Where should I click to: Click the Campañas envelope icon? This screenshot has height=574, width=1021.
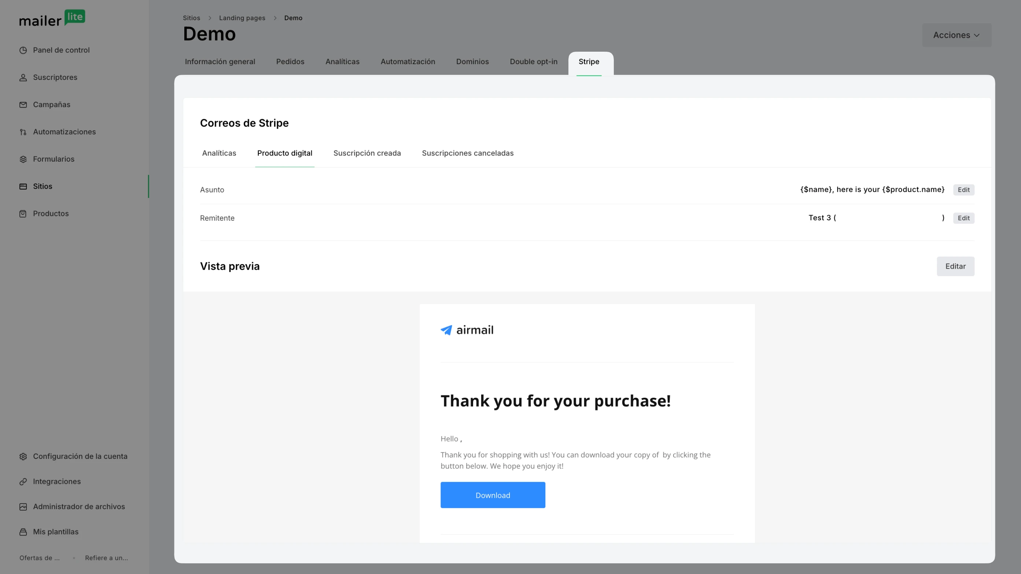pyautogui.click(x=23, y=105)
